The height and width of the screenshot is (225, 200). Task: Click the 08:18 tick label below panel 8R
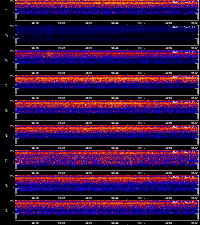(x=35, y=198)
